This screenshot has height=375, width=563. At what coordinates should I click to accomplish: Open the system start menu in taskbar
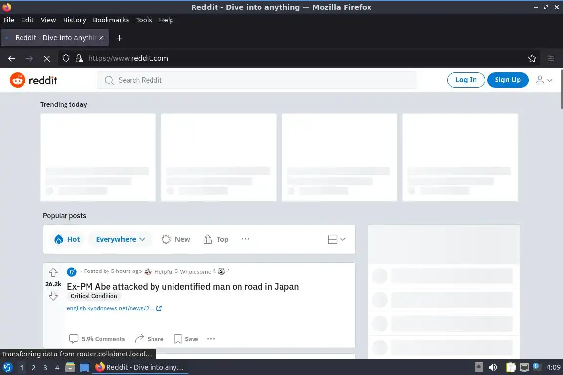[x=7, y=367]
